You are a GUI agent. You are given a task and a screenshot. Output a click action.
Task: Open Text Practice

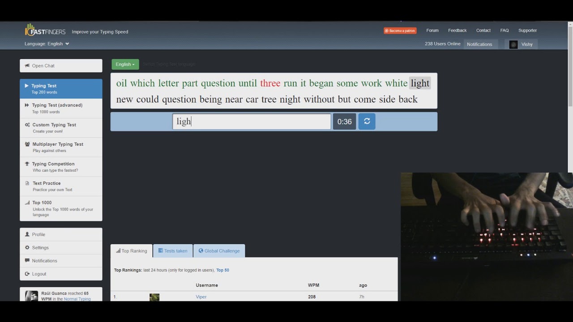click(x=61, y=186)
